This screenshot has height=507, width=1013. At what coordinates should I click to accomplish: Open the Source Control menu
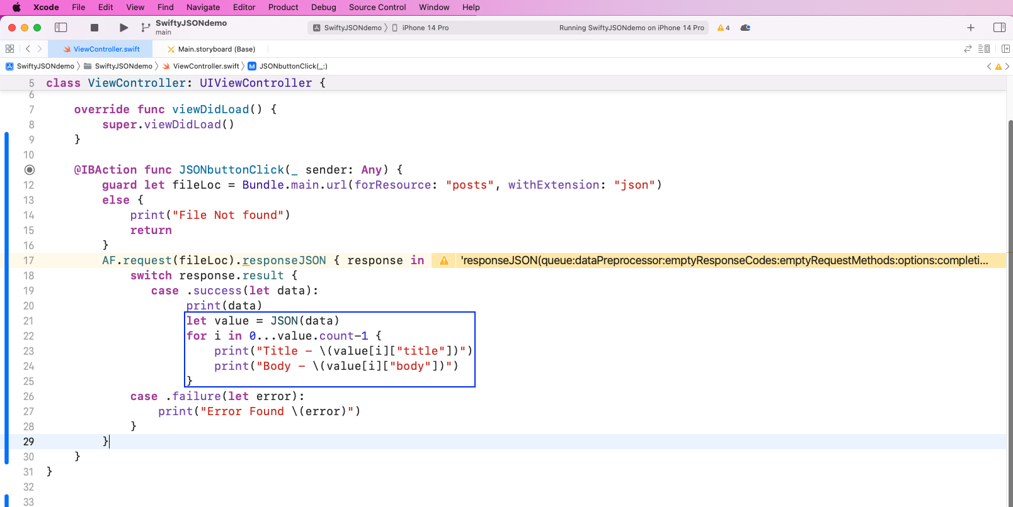click(377, 8)
